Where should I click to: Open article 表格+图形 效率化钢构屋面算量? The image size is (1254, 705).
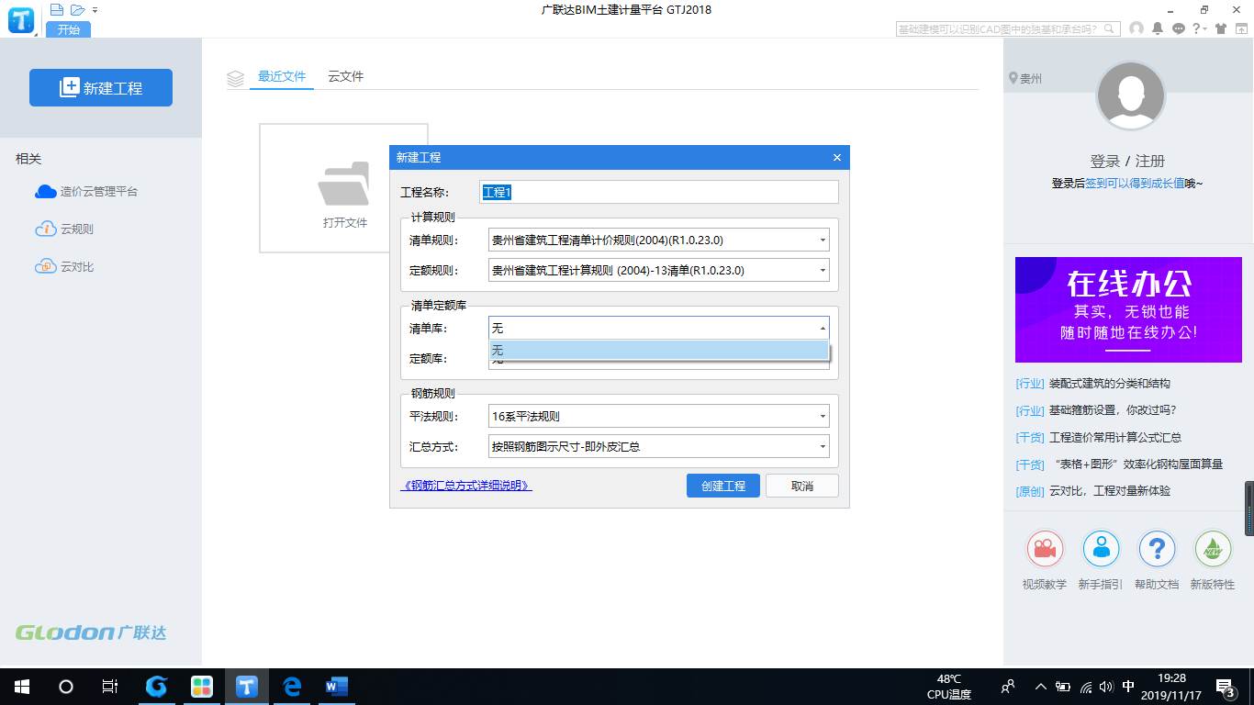pyautogui.click(x=1136, y=464)
